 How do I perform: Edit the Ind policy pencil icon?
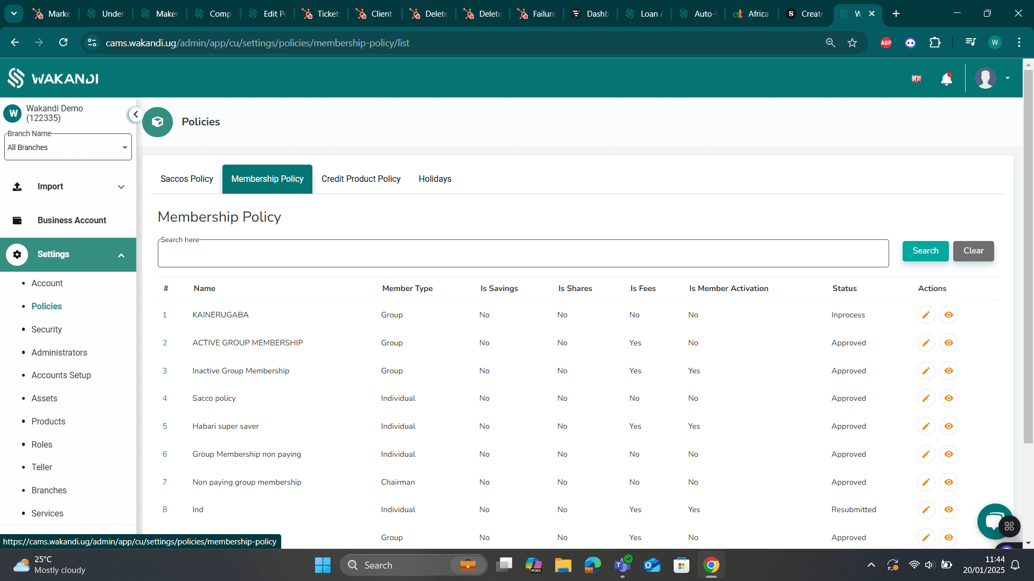(x=926, y=509)
